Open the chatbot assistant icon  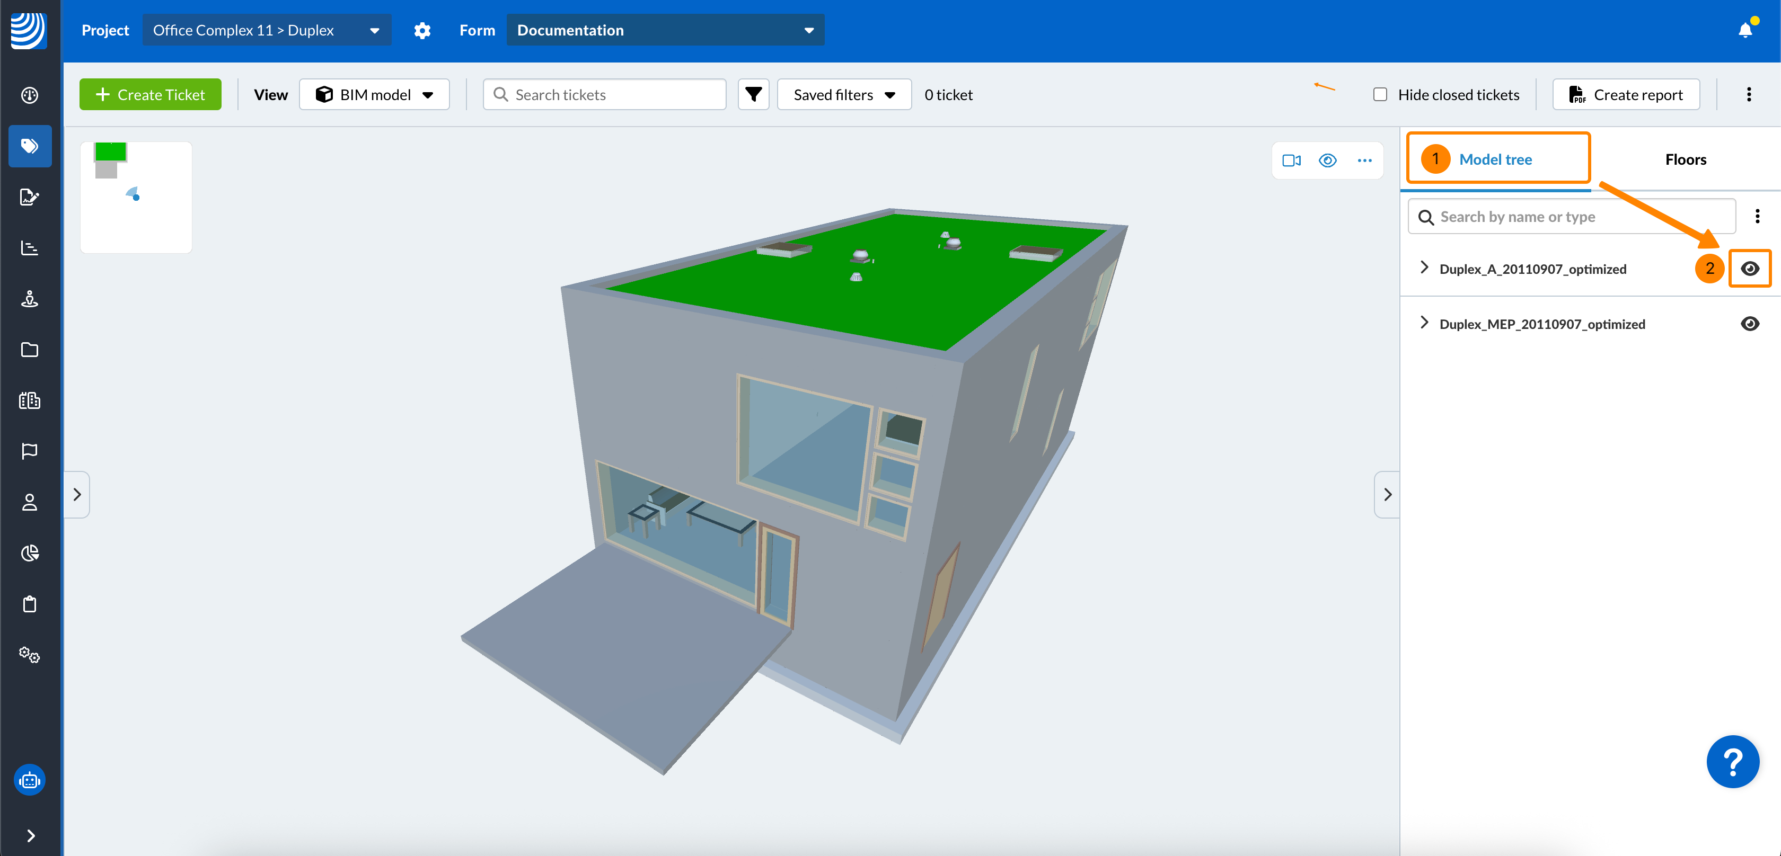29,780
